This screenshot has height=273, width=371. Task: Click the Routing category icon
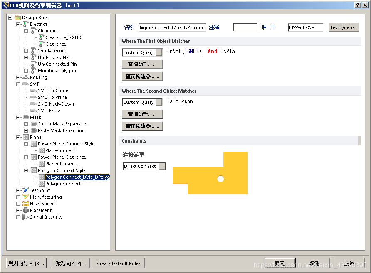(25, 77)
